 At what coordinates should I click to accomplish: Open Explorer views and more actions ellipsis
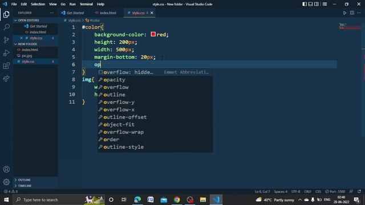[52, 13]
